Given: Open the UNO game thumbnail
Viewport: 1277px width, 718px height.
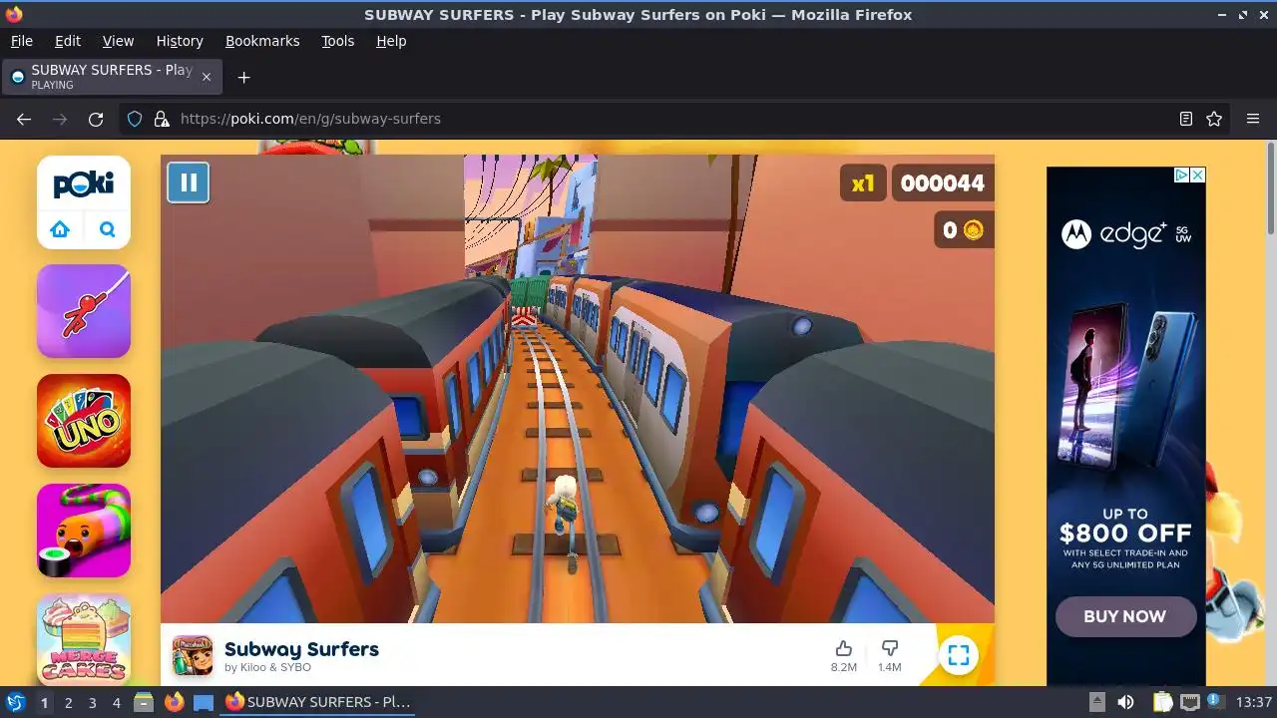Looking at the screenshot, I should pyautogui.click(x=84, y=421).
